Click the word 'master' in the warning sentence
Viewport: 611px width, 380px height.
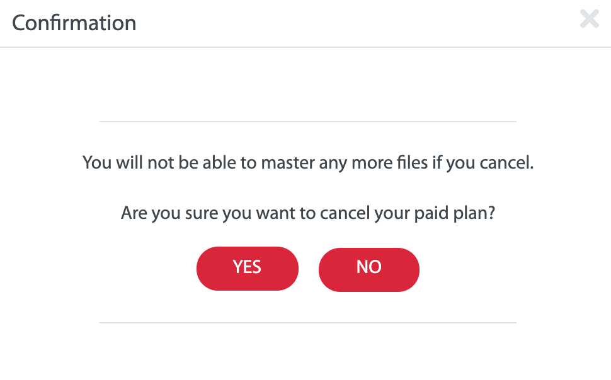click(x=288, y=163)
